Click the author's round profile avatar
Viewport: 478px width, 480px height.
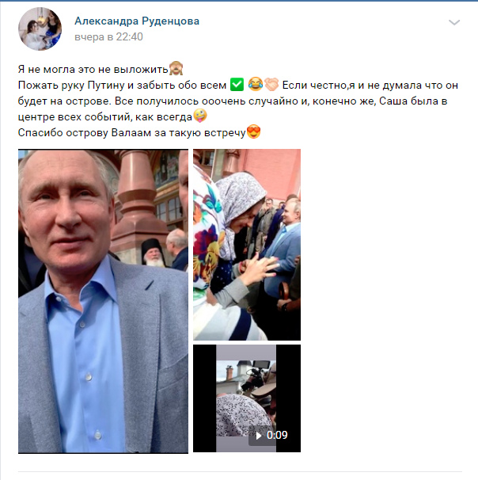tap(40, 29)
